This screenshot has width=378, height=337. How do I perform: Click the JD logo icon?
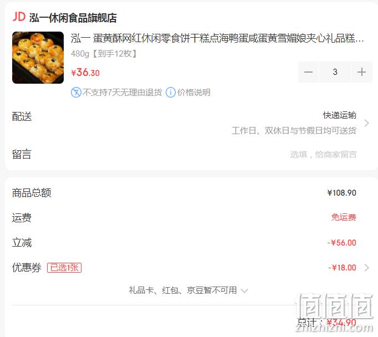pos(19,17)
